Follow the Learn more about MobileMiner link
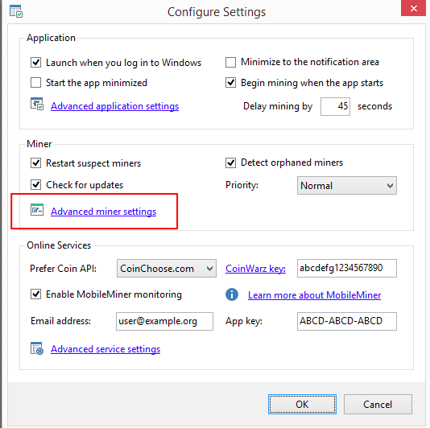 [314, 295]
